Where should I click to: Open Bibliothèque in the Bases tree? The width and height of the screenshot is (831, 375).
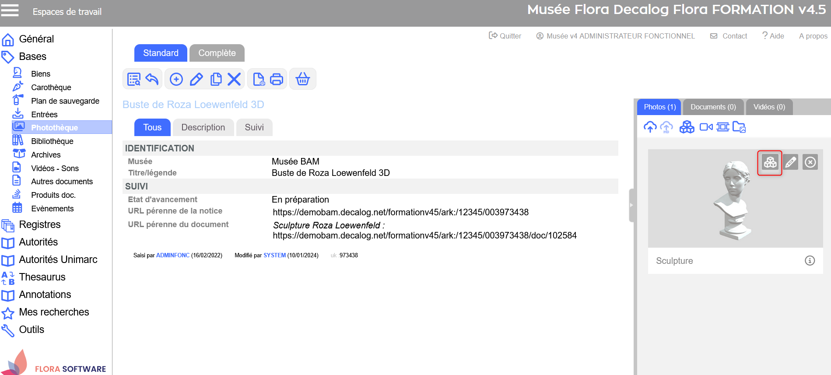click(52, 141)
